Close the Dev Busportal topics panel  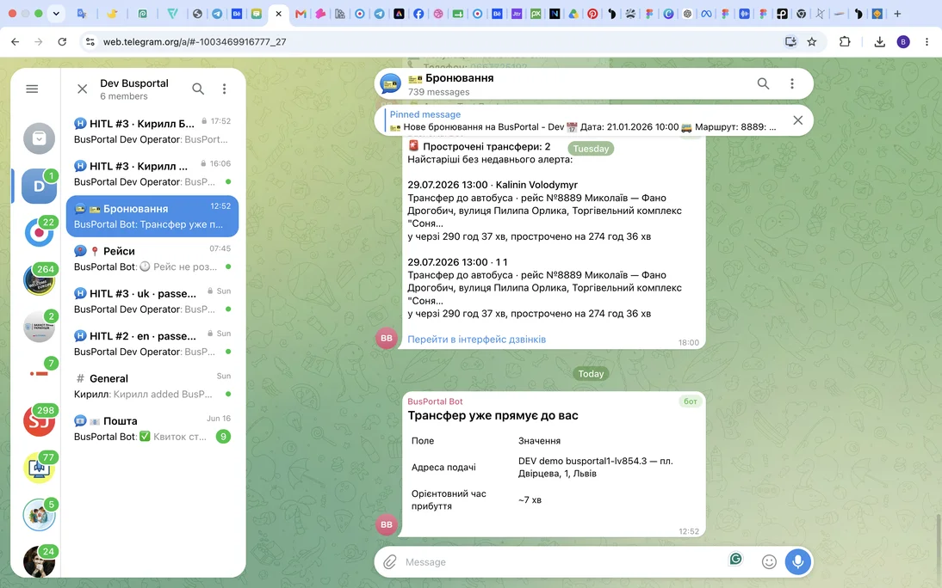pyautogui.click(x=83, y=89)
